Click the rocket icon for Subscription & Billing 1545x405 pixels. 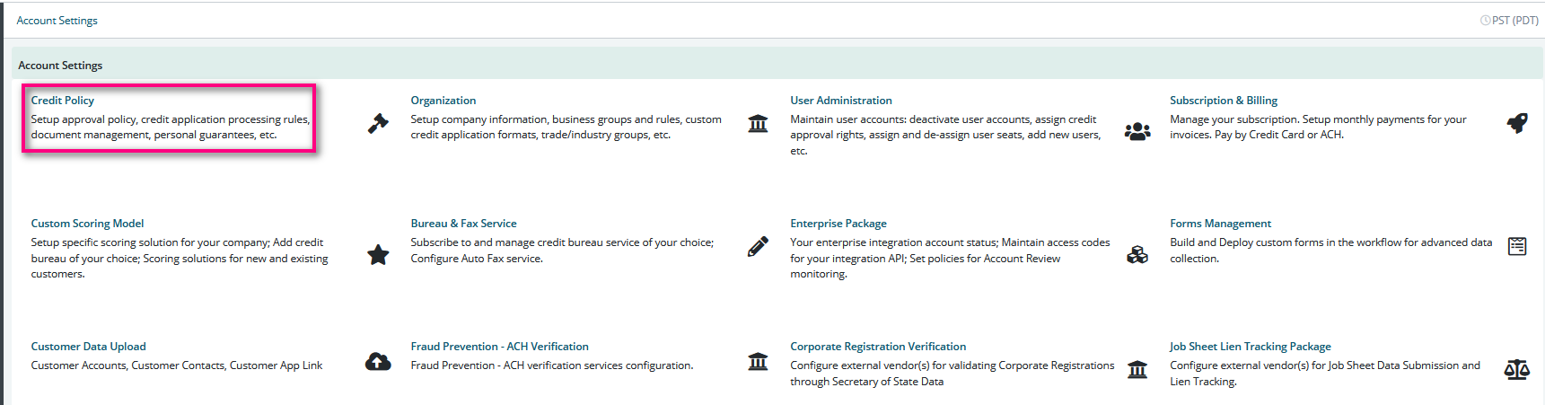pos(1517,124)
